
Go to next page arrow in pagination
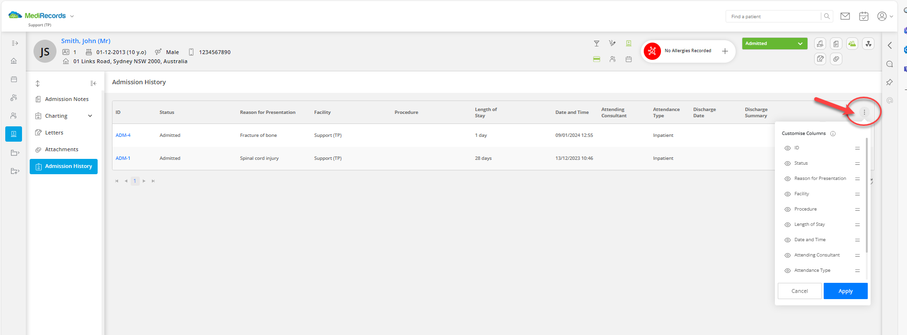click(144, 181)
